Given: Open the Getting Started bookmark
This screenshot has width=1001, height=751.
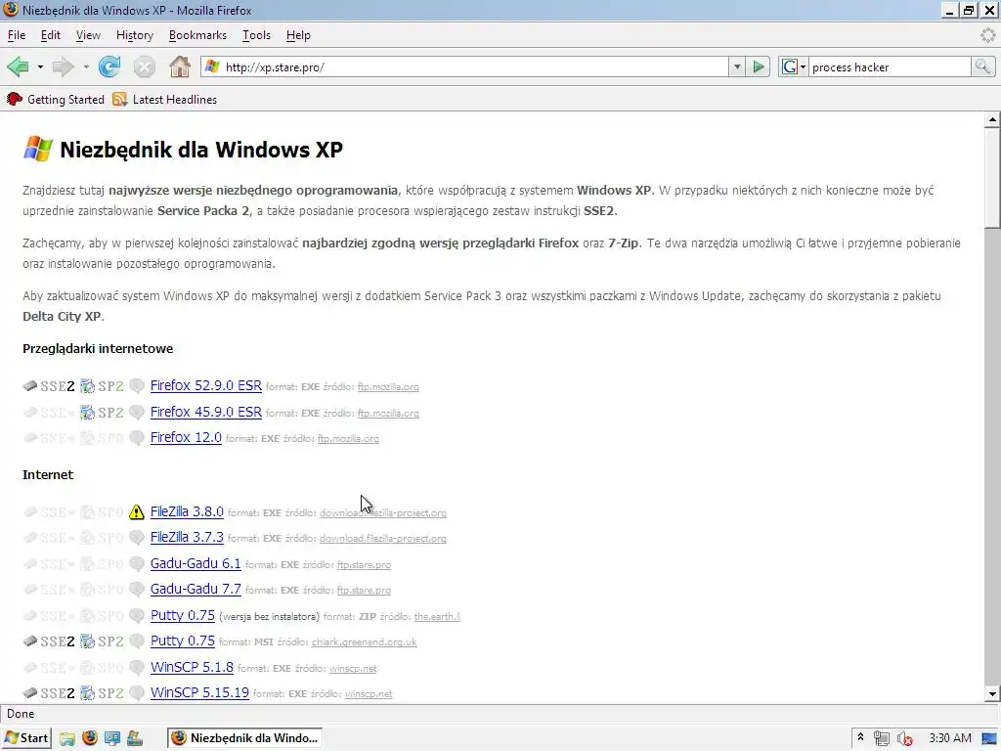Looking at the screenshot, I should (x=56, y=99).
